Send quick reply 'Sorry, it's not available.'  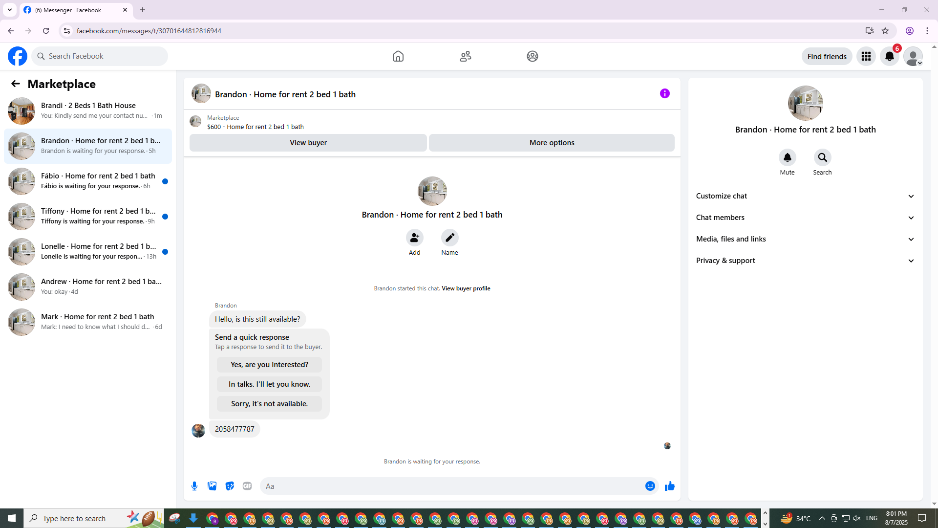pyautogui.click(x=270, y=404)
